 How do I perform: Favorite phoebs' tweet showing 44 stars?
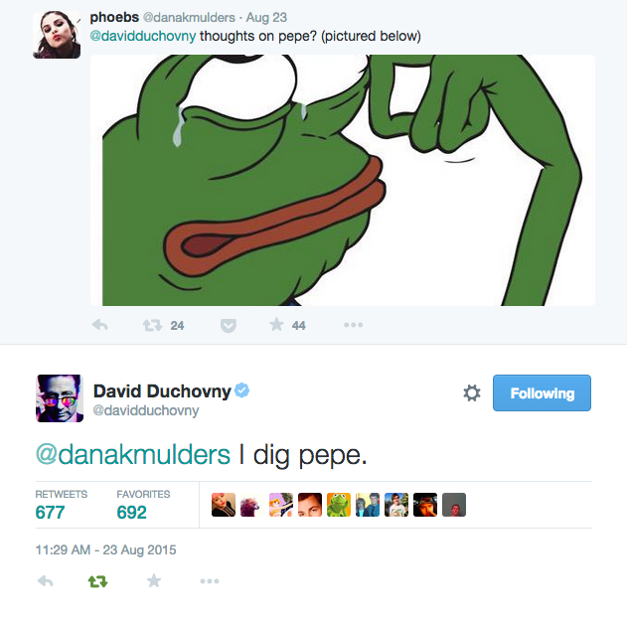276,325
